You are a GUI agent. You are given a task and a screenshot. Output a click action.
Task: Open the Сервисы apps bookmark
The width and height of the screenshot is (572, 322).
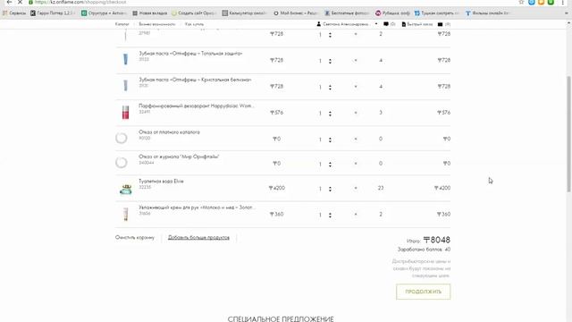(x=14, y=13)
